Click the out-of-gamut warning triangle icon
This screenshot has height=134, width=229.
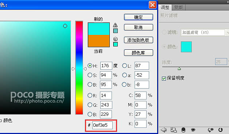pyautogui.click(x=115, y=25)
